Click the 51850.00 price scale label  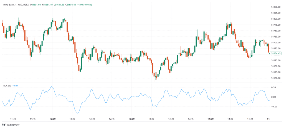click(x=276, y=7)
